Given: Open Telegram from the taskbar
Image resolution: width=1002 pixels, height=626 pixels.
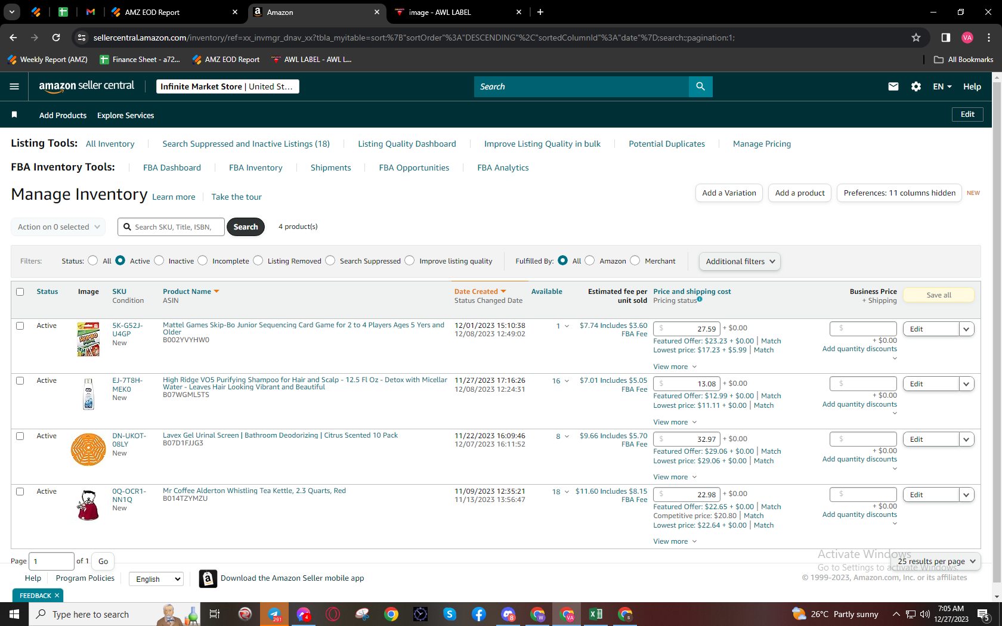Looking at the screenshot, I should tap(274, 614).
